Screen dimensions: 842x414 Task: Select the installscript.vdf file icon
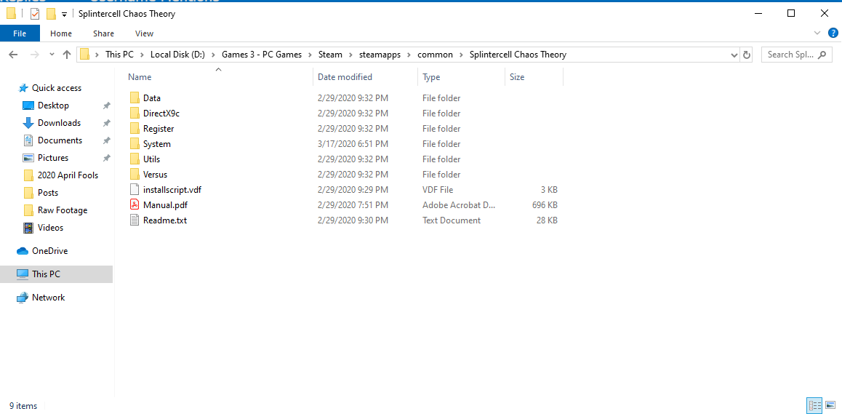[x=135, y=190]
